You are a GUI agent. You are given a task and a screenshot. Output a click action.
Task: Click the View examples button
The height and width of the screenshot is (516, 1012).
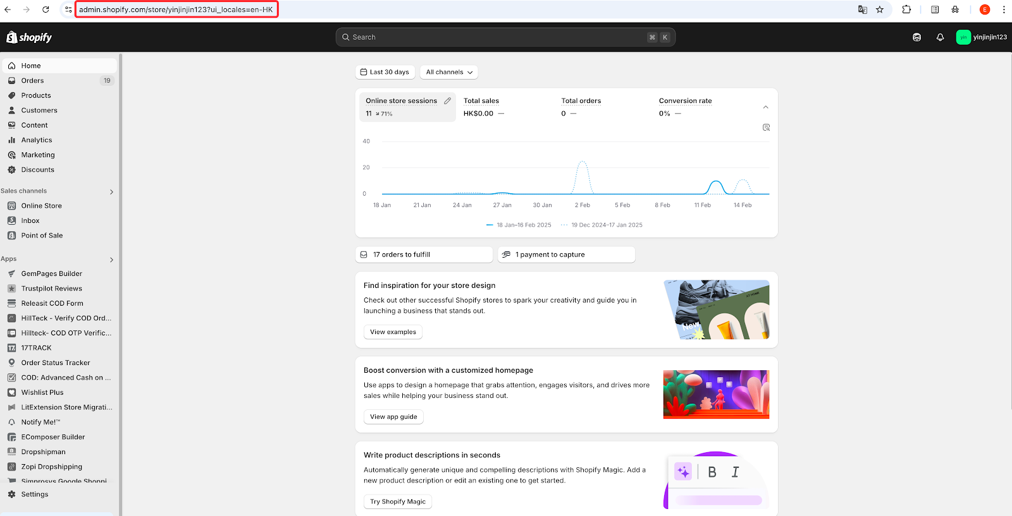[393, 332]
